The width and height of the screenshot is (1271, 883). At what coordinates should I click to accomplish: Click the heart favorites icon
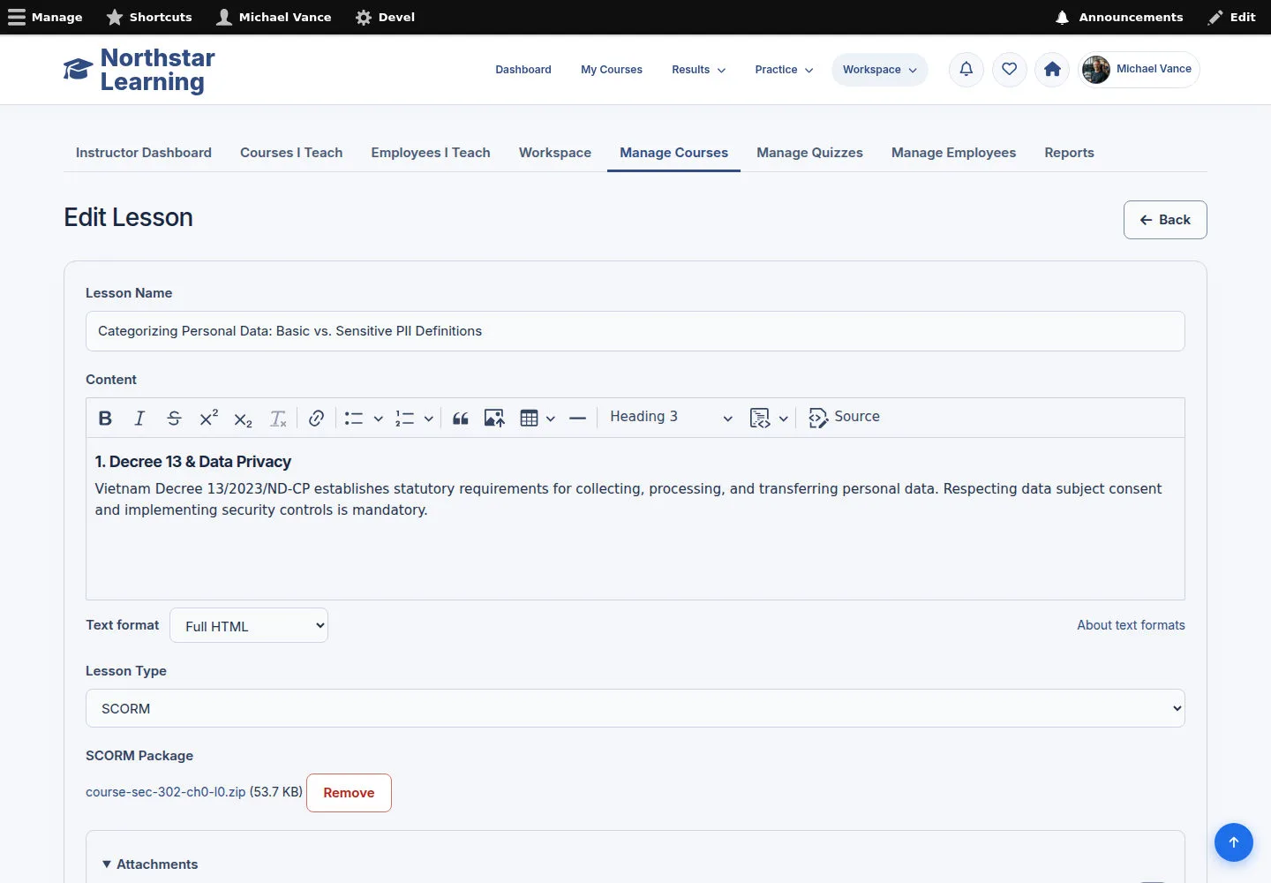pos(1010,69)
